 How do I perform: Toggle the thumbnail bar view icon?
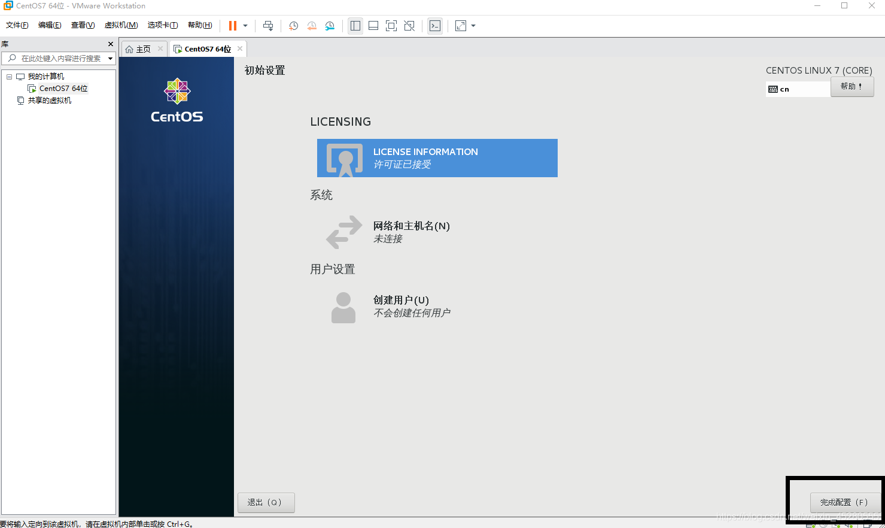pyautogui.click(x=373, y=26)
